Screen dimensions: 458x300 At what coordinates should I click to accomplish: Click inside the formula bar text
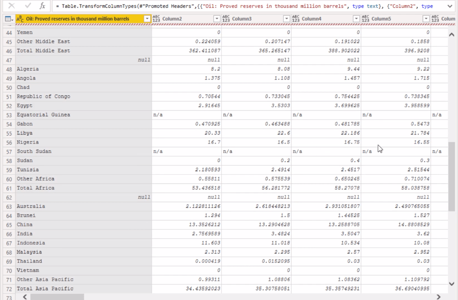click(x=244, y=6)
